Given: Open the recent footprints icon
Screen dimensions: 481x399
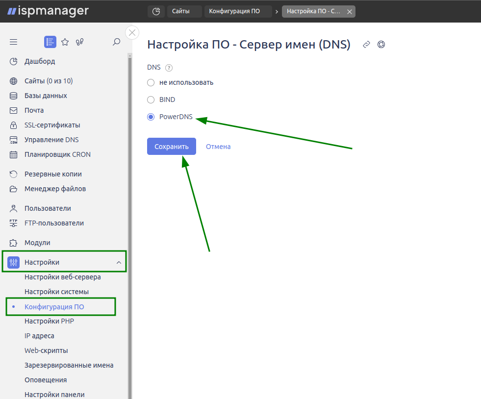Looking at the screenshot, I should click(x=80, y=42).
